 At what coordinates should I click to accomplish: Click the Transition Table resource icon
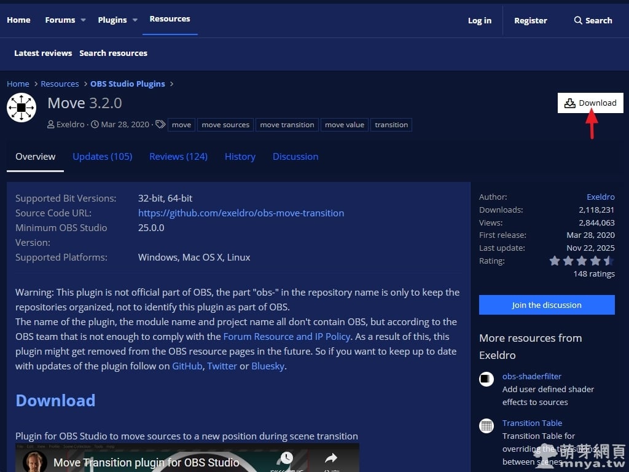[x=486, y=425]
